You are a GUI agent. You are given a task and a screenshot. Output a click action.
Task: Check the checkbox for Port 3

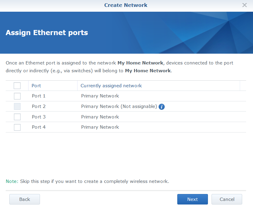(x=17, y=117)
